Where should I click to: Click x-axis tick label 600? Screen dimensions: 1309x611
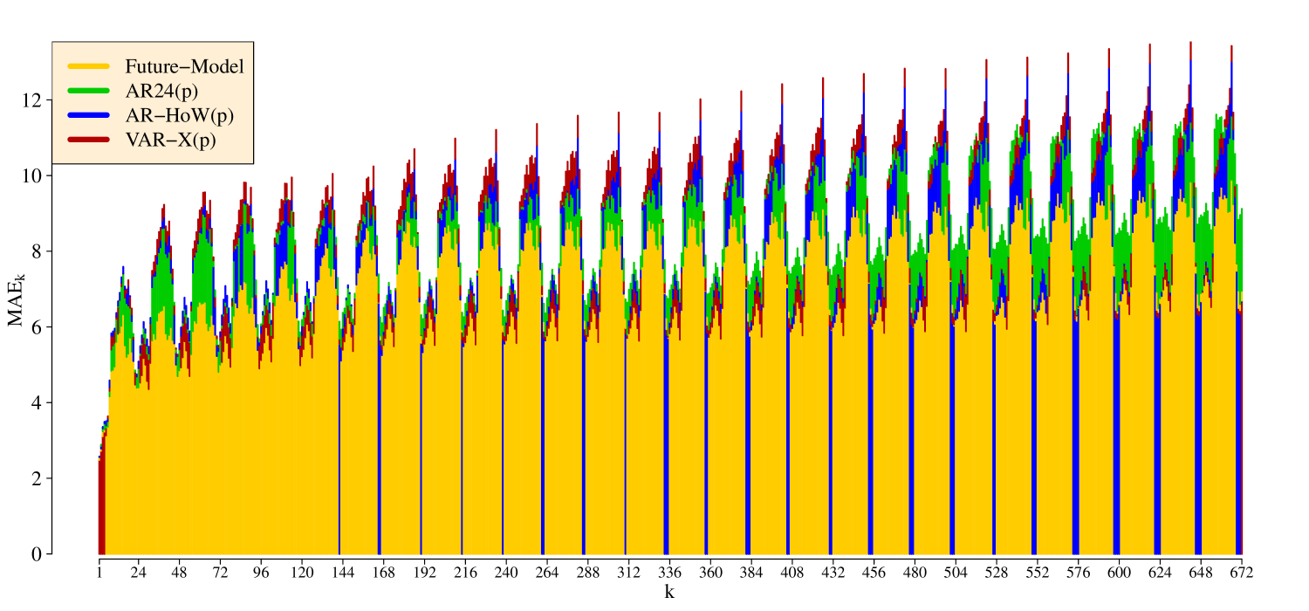(x=1119, y=573)
